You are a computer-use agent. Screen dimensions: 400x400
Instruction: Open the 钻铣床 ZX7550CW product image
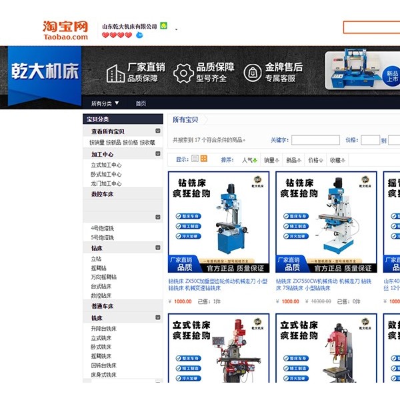[x=326, y=222]
